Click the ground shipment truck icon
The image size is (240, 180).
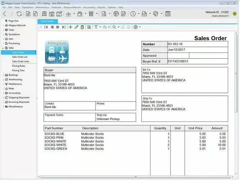pyautogui.click(x=91, y=14)
